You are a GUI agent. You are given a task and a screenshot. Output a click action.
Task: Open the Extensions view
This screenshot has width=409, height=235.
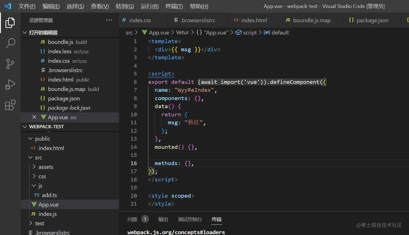(10, 105)
